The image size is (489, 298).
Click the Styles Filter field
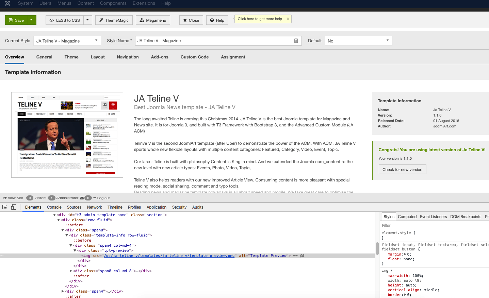pos(435,226)
